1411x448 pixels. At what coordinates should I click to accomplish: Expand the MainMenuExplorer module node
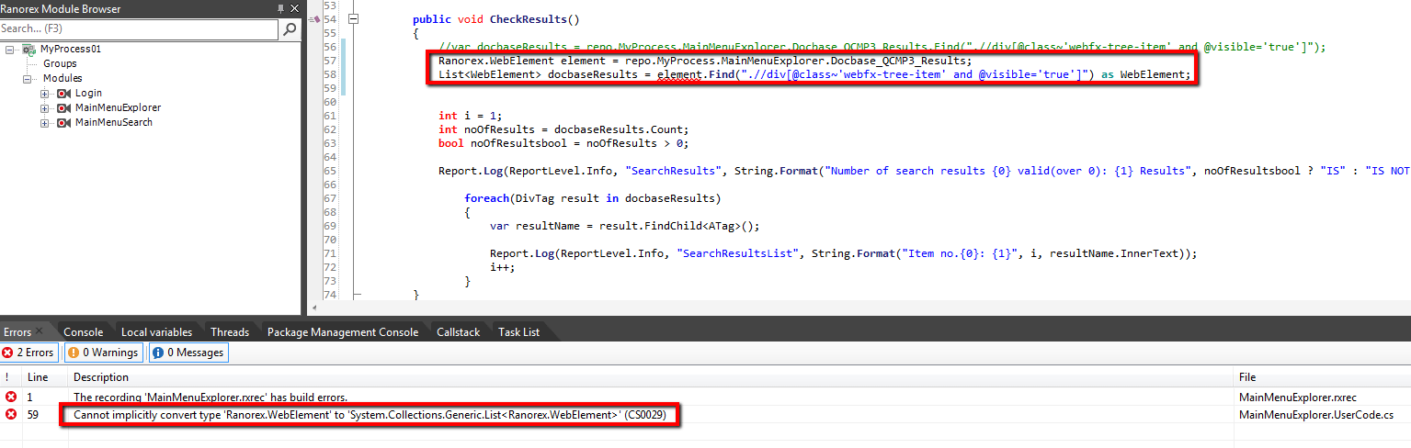tap(45, 107)
